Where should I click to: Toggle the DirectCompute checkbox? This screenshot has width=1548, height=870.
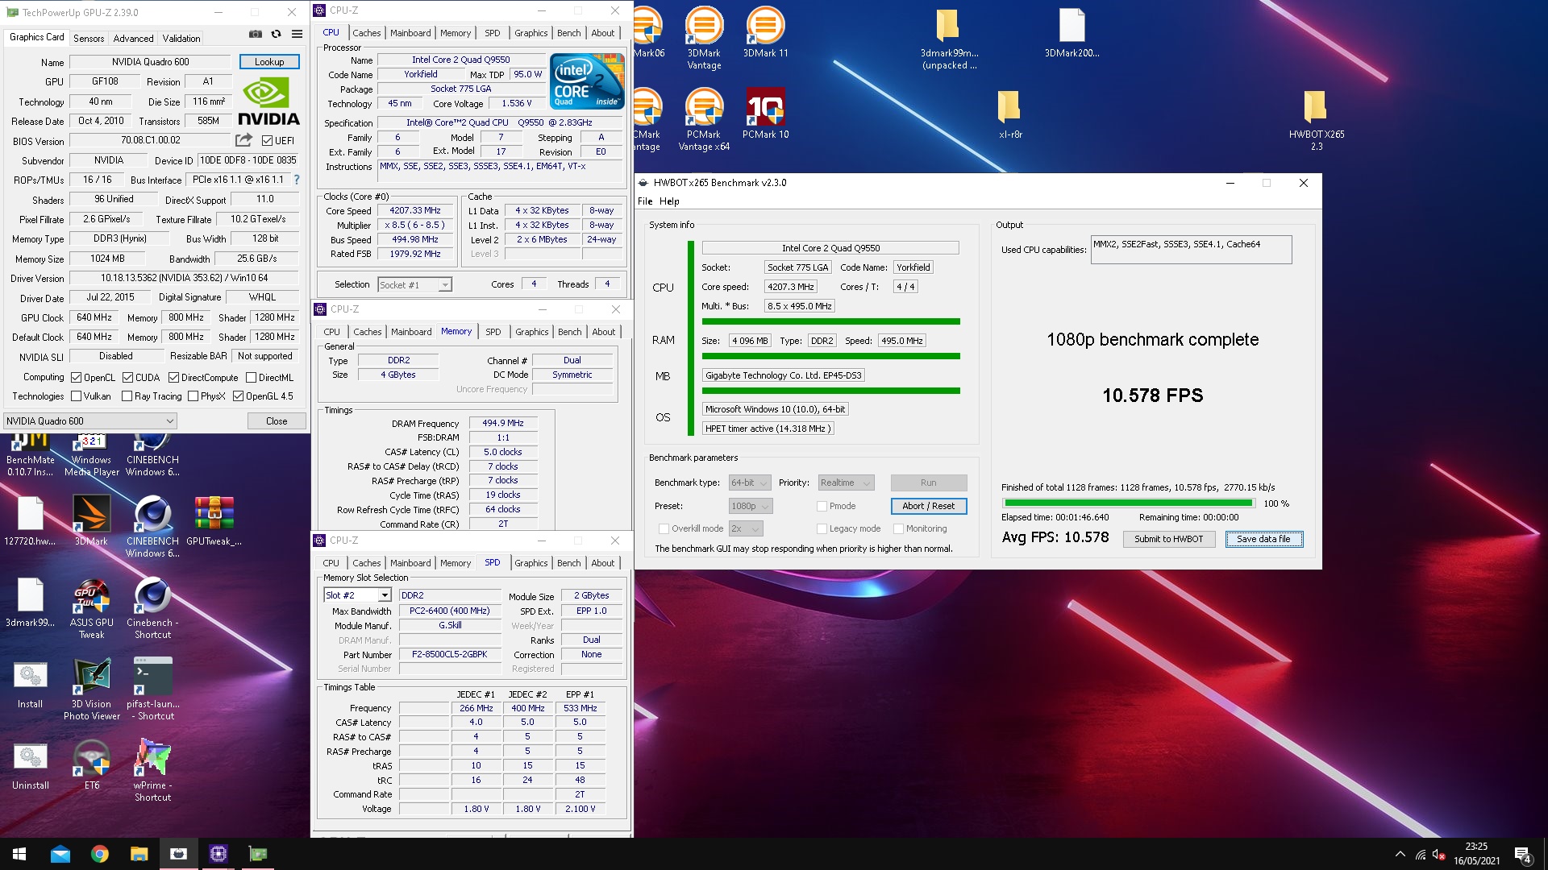coord(173,377)
